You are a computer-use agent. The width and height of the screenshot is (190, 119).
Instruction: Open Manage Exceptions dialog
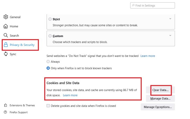tap(158, 107)
